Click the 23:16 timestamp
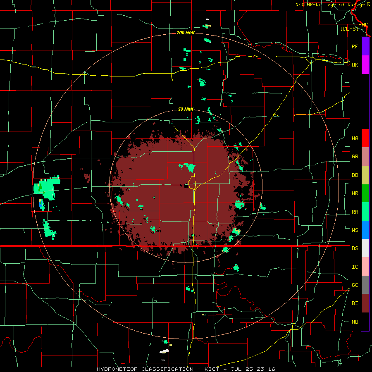The height and width of the screenshot is (372, 372). click(266, 369)
